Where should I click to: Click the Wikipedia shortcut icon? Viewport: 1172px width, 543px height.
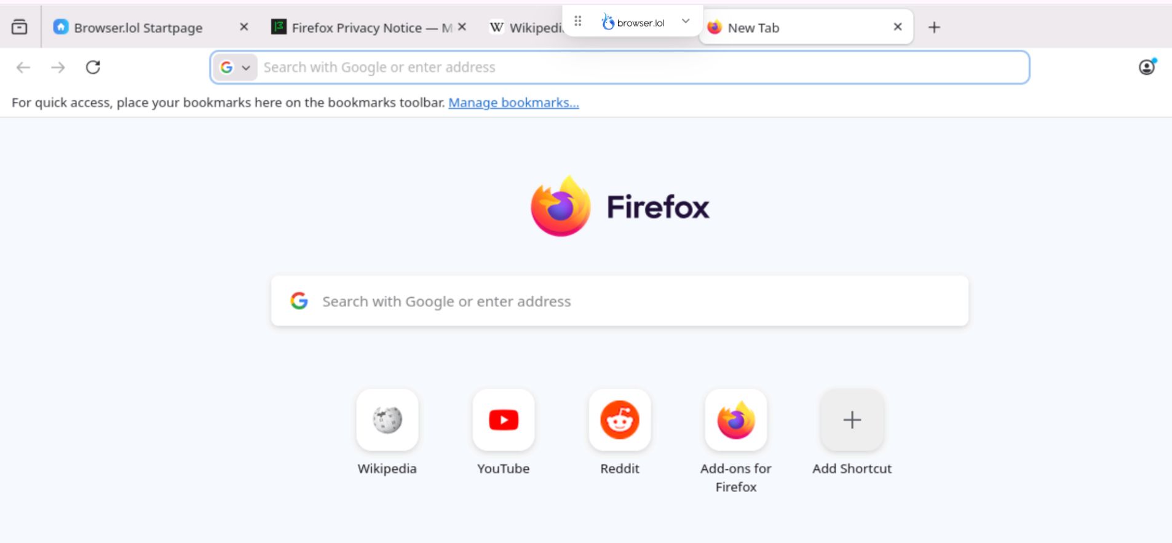[x=387, y=420]
